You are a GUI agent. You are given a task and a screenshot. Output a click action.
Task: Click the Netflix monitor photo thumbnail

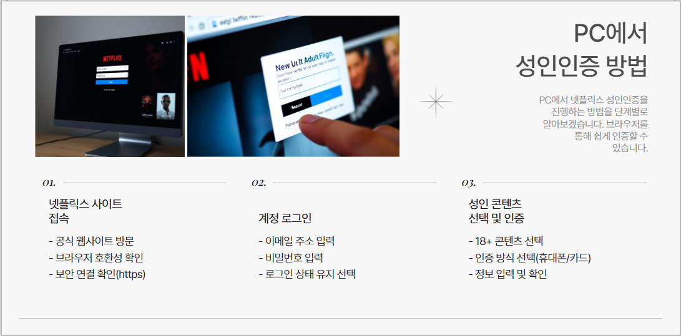110,86
